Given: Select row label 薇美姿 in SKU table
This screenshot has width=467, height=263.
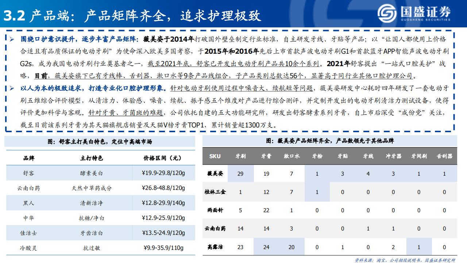Looking at the screenshot, I should 215,174.
